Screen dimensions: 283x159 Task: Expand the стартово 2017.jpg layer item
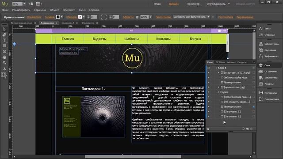[218, 72]
